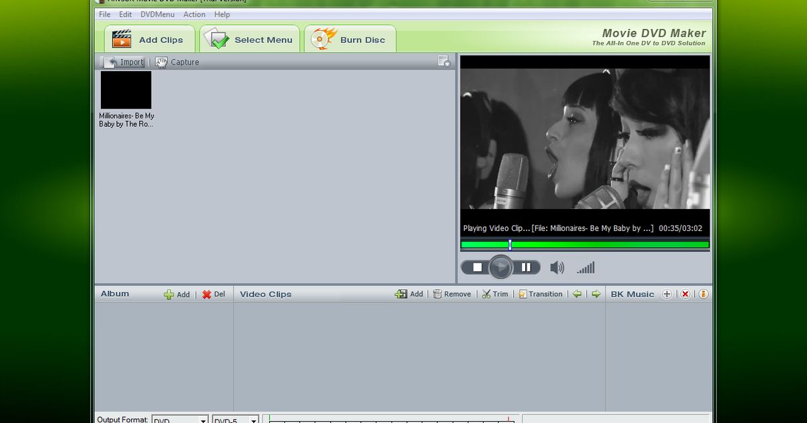Open the Import panel for adding clips
Image resolution: width=807 pixels, height=423 pixels.
125,62
